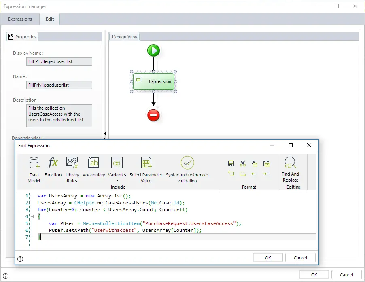Click the Cut scissors icon
This screenshot has height=282, width=365.
[x=242, y=163]
